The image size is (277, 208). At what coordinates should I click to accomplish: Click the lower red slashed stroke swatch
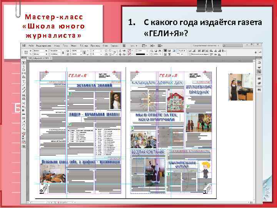pos(129,54)
